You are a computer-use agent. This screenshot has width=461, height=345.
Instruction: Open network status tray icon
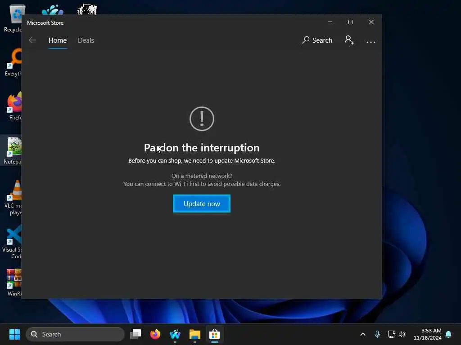click(391, 334)
